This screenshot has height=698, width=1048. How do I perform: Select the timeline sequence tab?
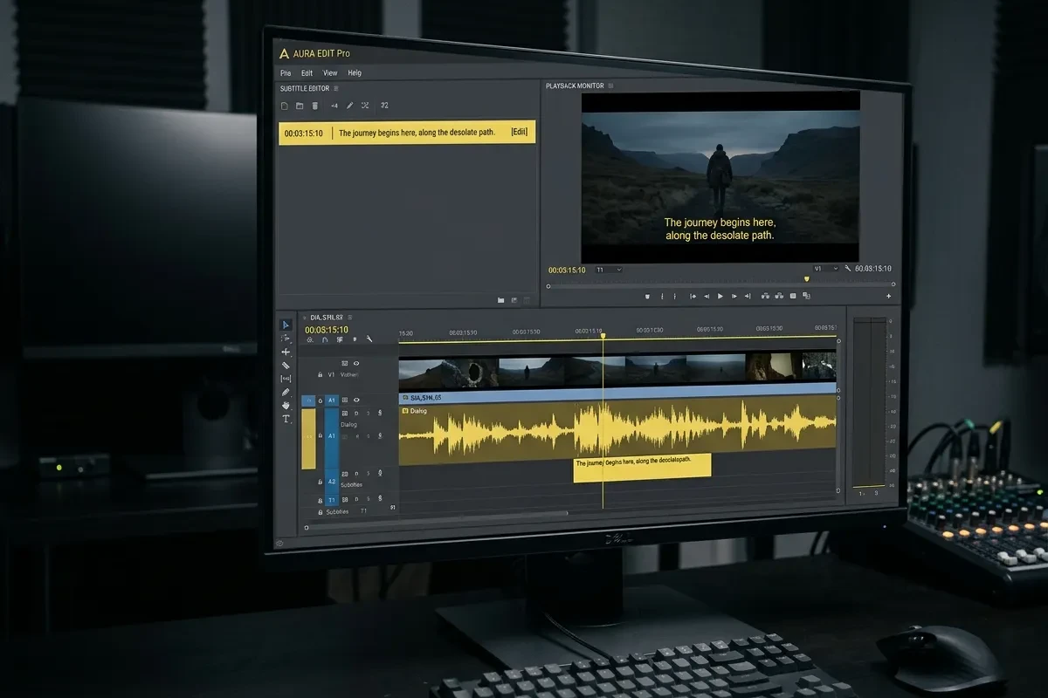click(326, 318)
